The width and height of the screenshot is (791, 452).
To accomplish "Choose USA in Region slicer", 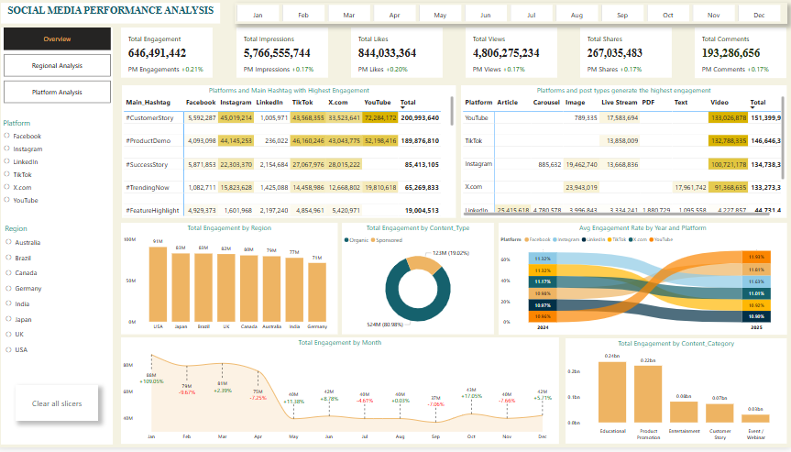I will coord(8,349).
